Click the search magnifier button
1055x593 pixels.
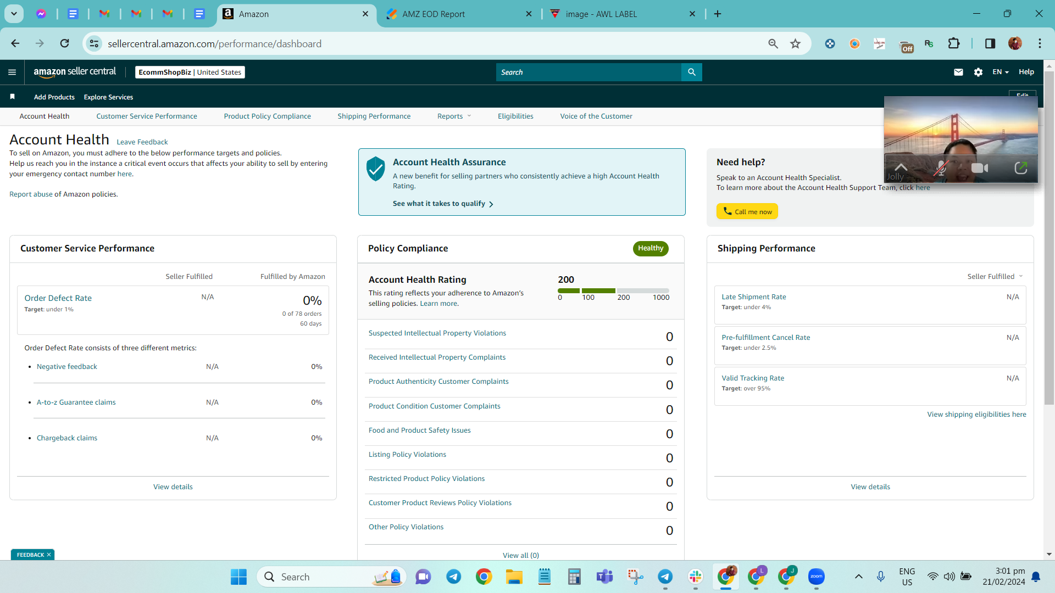(692, 72)
